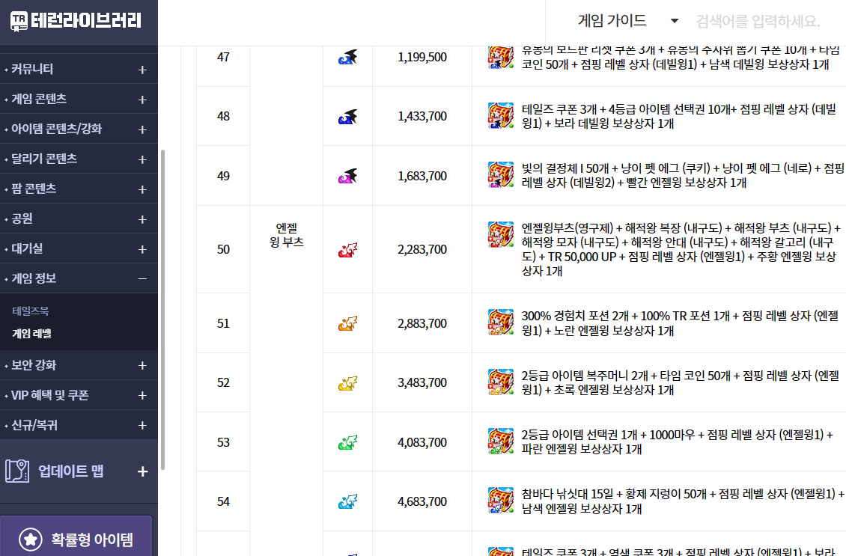Expand 아이템 콘텐츠/강화 plus icon
The height and width of the screenshot is (556, 846).
(142, 129)
